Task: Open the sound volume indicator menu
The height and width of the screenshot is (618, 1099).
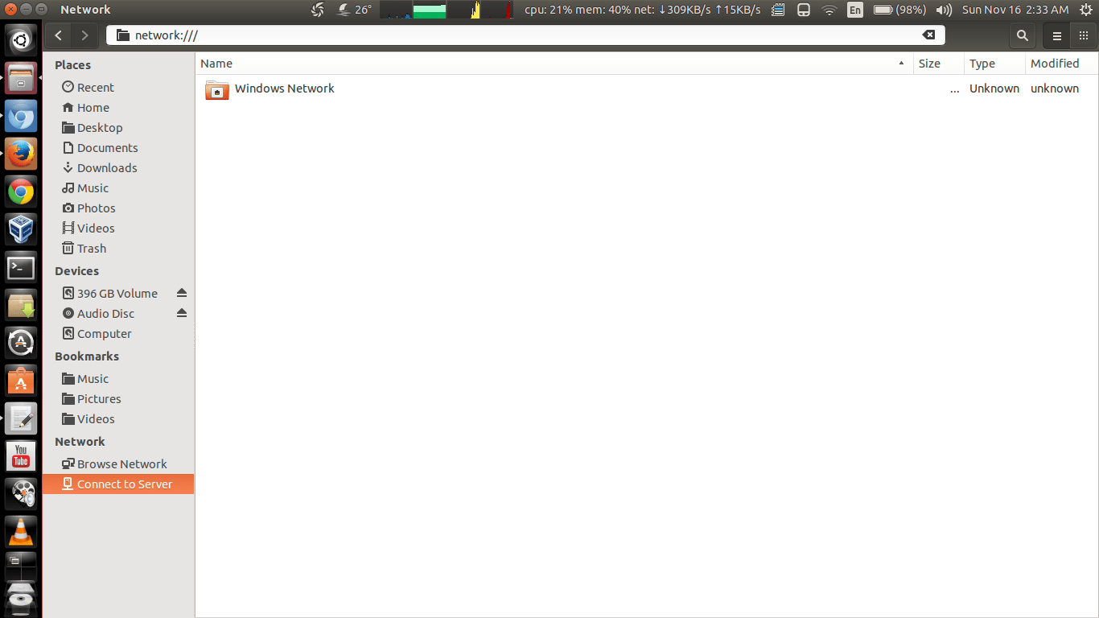Action: click(945, 10)
